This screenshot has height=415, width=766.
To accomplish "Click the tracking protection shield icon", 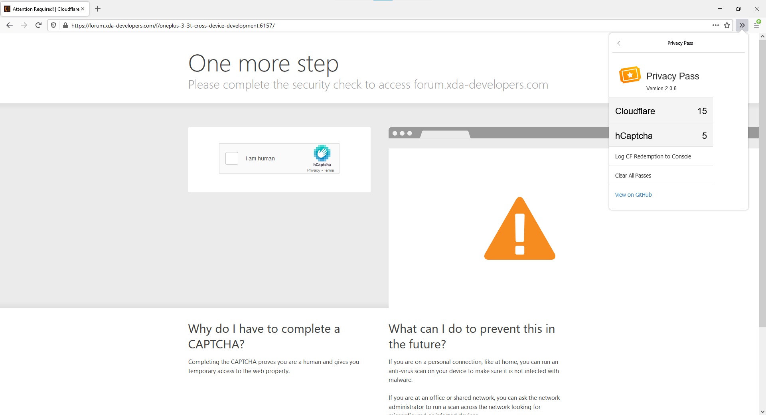I will pos(53,25).
